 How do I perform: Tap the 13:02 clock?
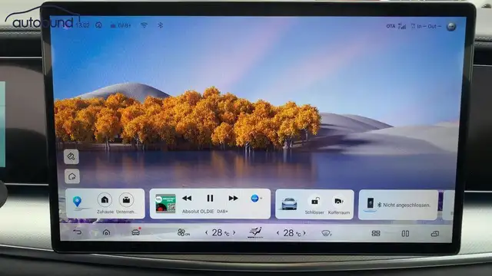(82, 25)
